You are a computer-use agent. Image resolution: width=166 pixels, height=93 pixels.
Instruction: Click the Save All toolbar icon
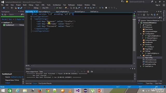coord(21,8)
